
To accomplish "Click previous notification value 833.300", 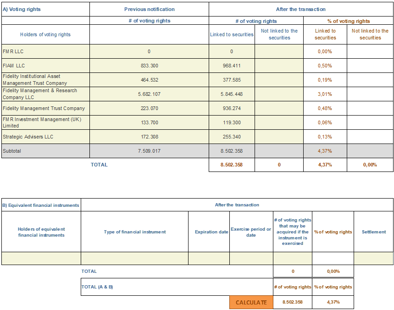I will point(149,66).
